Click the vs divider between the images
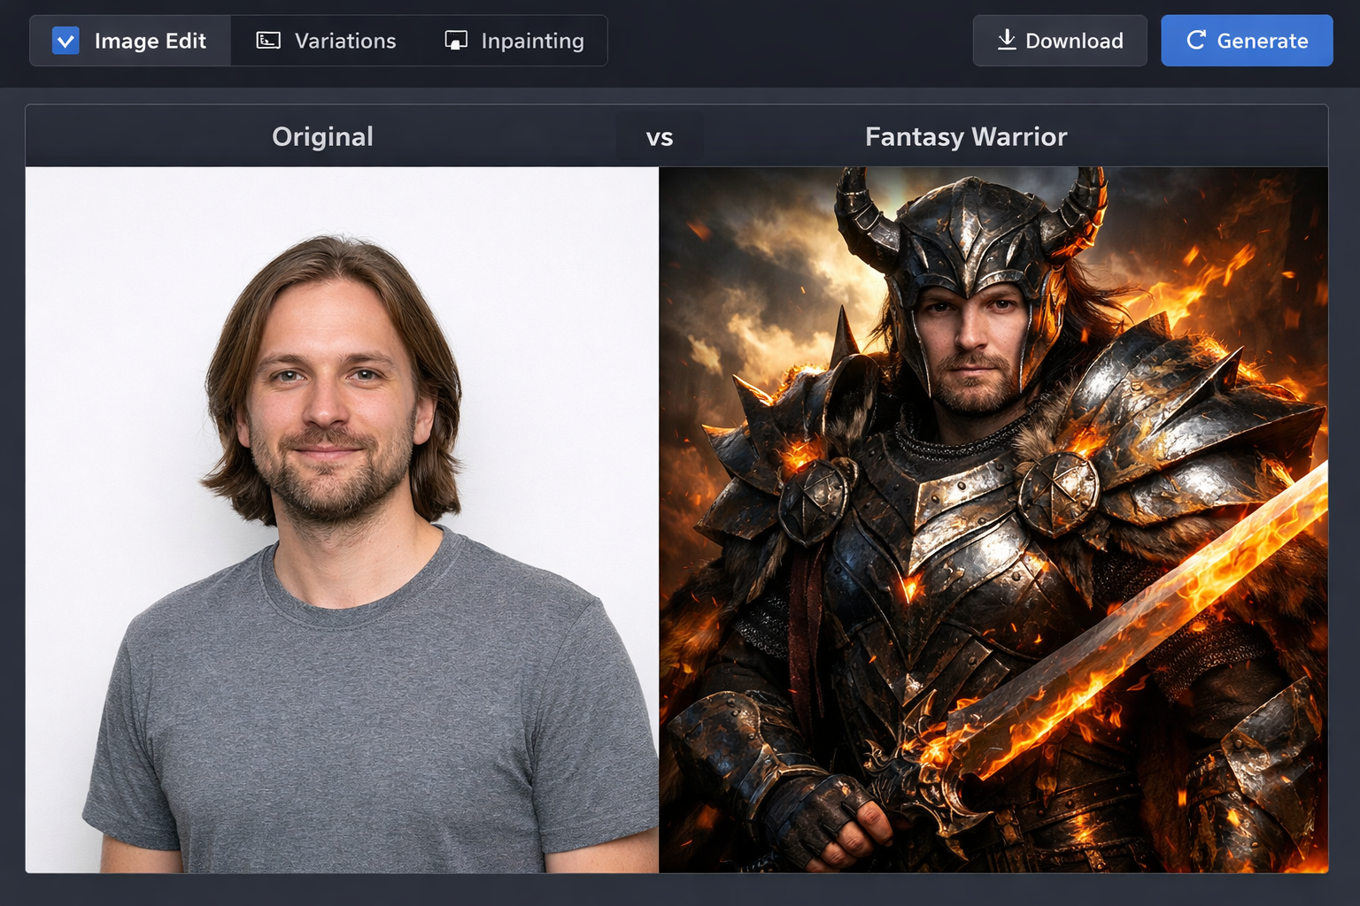 point(660,136)
